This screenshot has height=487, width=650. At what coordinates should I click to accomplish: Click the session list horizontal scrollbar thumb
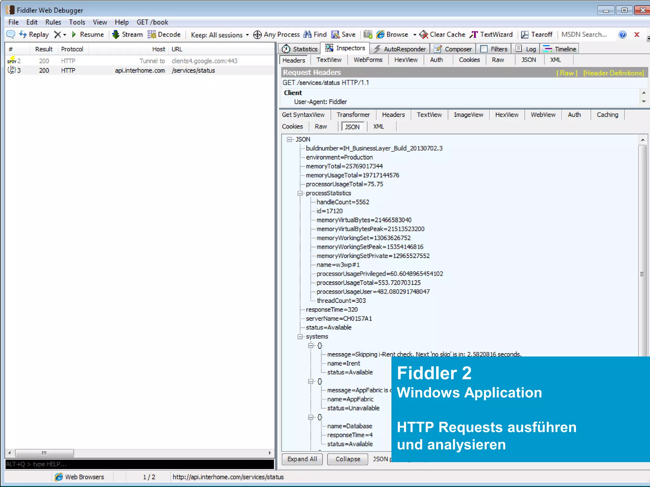click(x=44, y=453)
